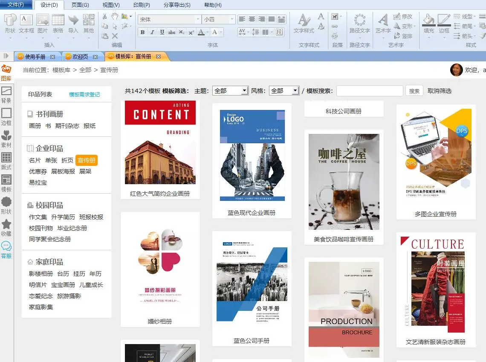This screenshot has height=362, width=486.
Task: Open the 收藏 favorites star in sidebar
Action: [x=6, y=227]
